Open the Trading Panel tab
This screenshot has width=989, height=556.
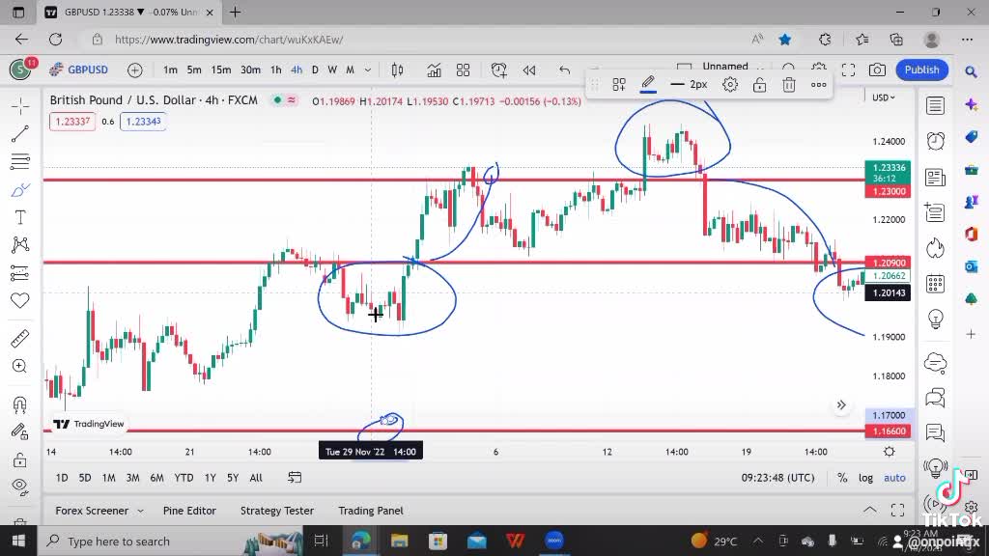[371, 511]
